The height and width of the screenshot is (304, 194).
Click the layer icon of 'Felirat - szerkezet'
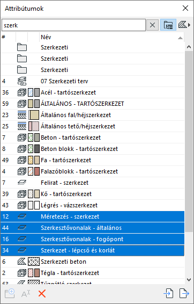pyautogui.click(x=21, y=183)
